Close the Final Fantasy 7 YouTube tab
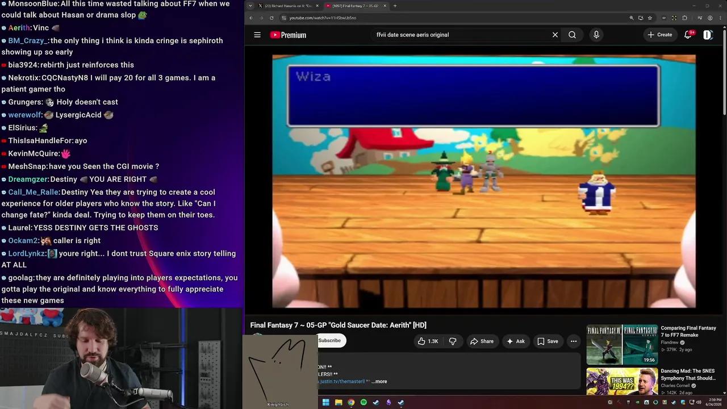 coord(385,6)
